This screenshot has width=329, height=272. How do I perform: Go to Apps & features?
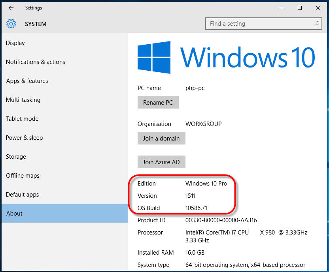click(x=27, y=81)
